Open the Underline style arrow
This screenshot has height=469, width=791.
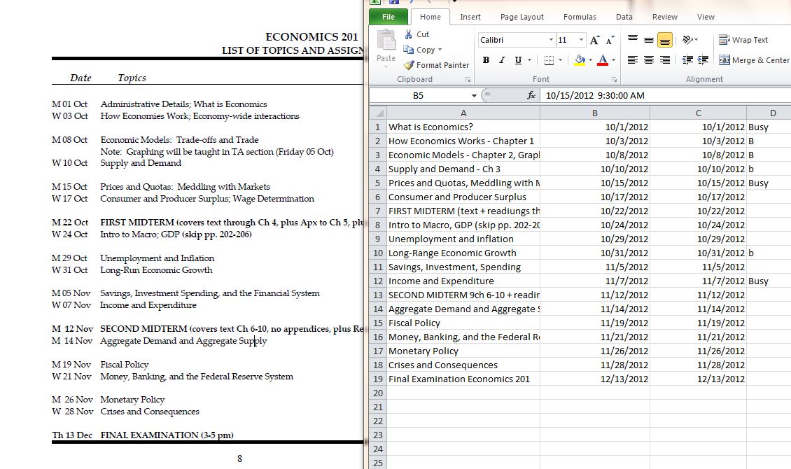point(529,60)
